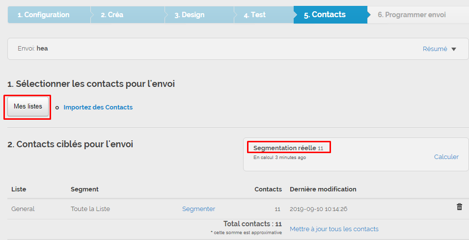Open the Importez des Contacts link
This screenshot has height=240, width=469.
[x=98, y=107]
